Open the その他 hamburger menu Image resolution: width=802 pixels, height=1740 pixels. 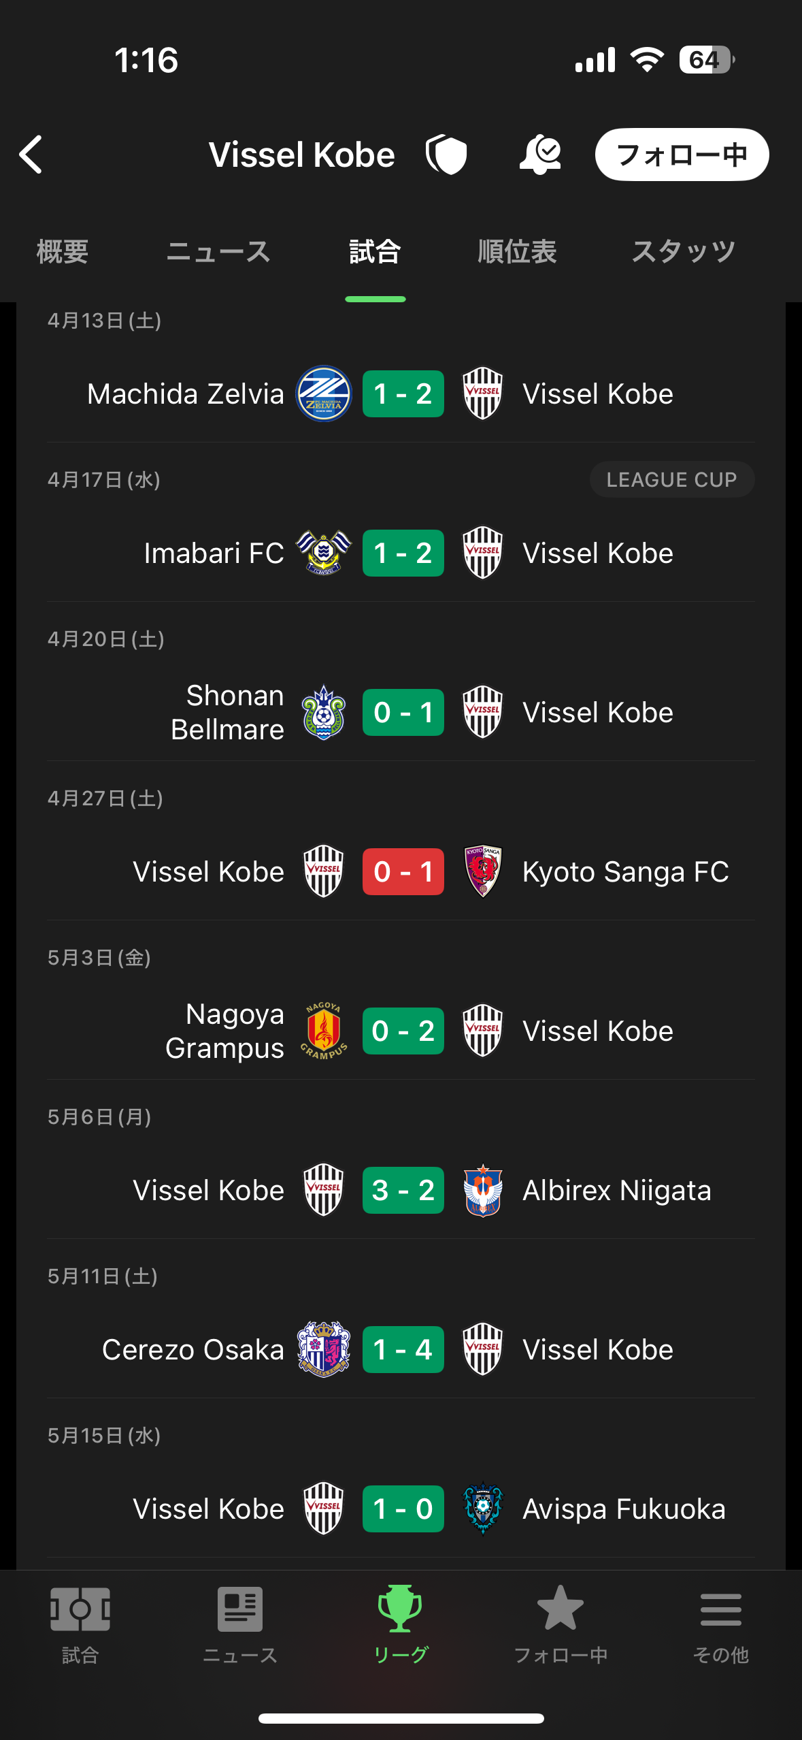(720, 1624)
